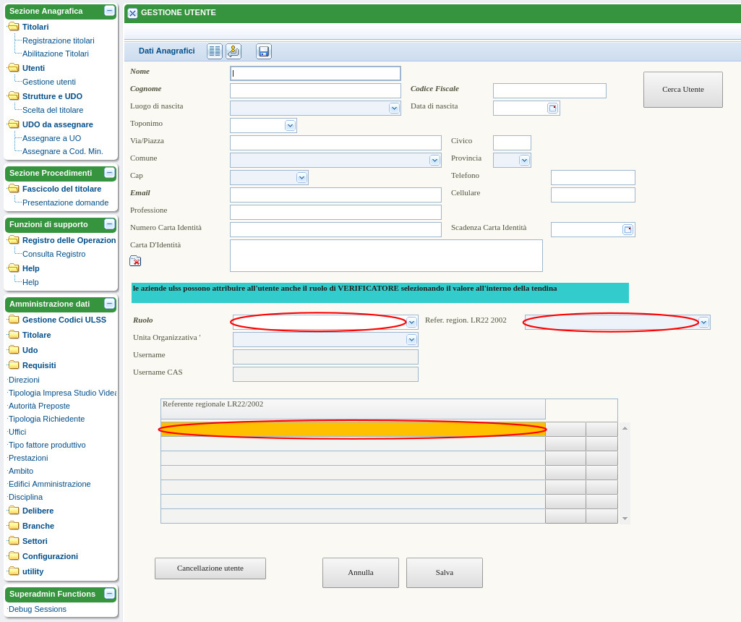The height and width of the screenshot is (622, 741).
Task: Open the Provincia dropdown
Action: [x=524, y=161]
